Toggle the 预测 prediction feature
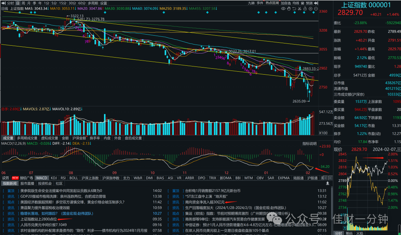This screenshot has height=235, width=401. click(309, 3)
